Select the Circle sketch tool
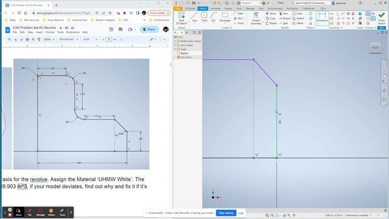Screen dimensions: 389x219 coord(204,17)
